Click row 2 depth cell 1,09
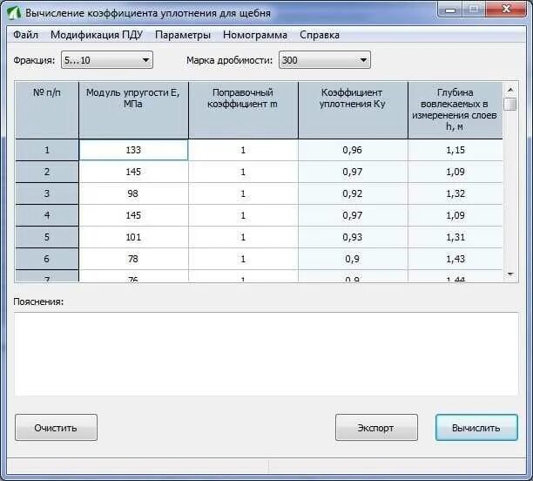This screenshot has width=533, height=481. 455,172
